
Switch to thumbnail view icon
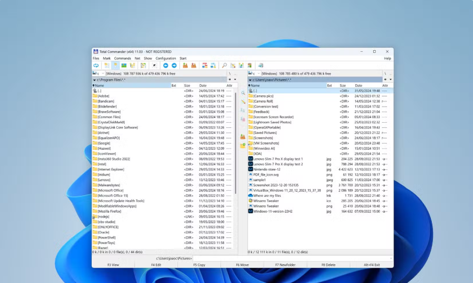(x=124, y=65)
